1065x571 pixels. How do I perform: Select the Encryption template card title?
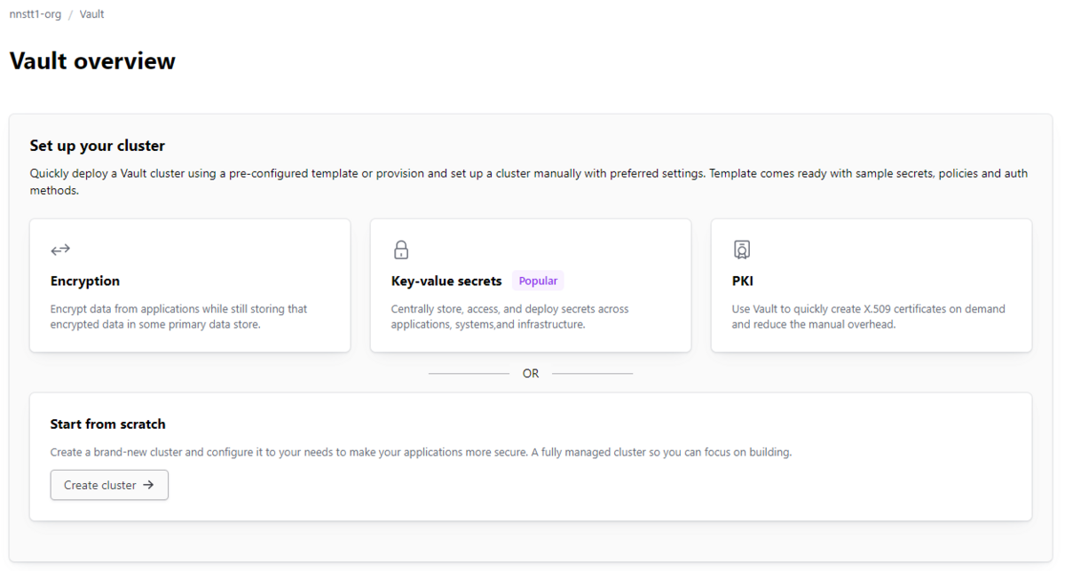pyautogui.click(x=85, y=281)
